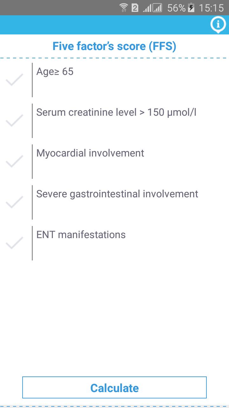Screen dimensions: 229x408
Task: Tap the 56% battery percentage text
Action: pyautogui.click(x=177, y=8)
